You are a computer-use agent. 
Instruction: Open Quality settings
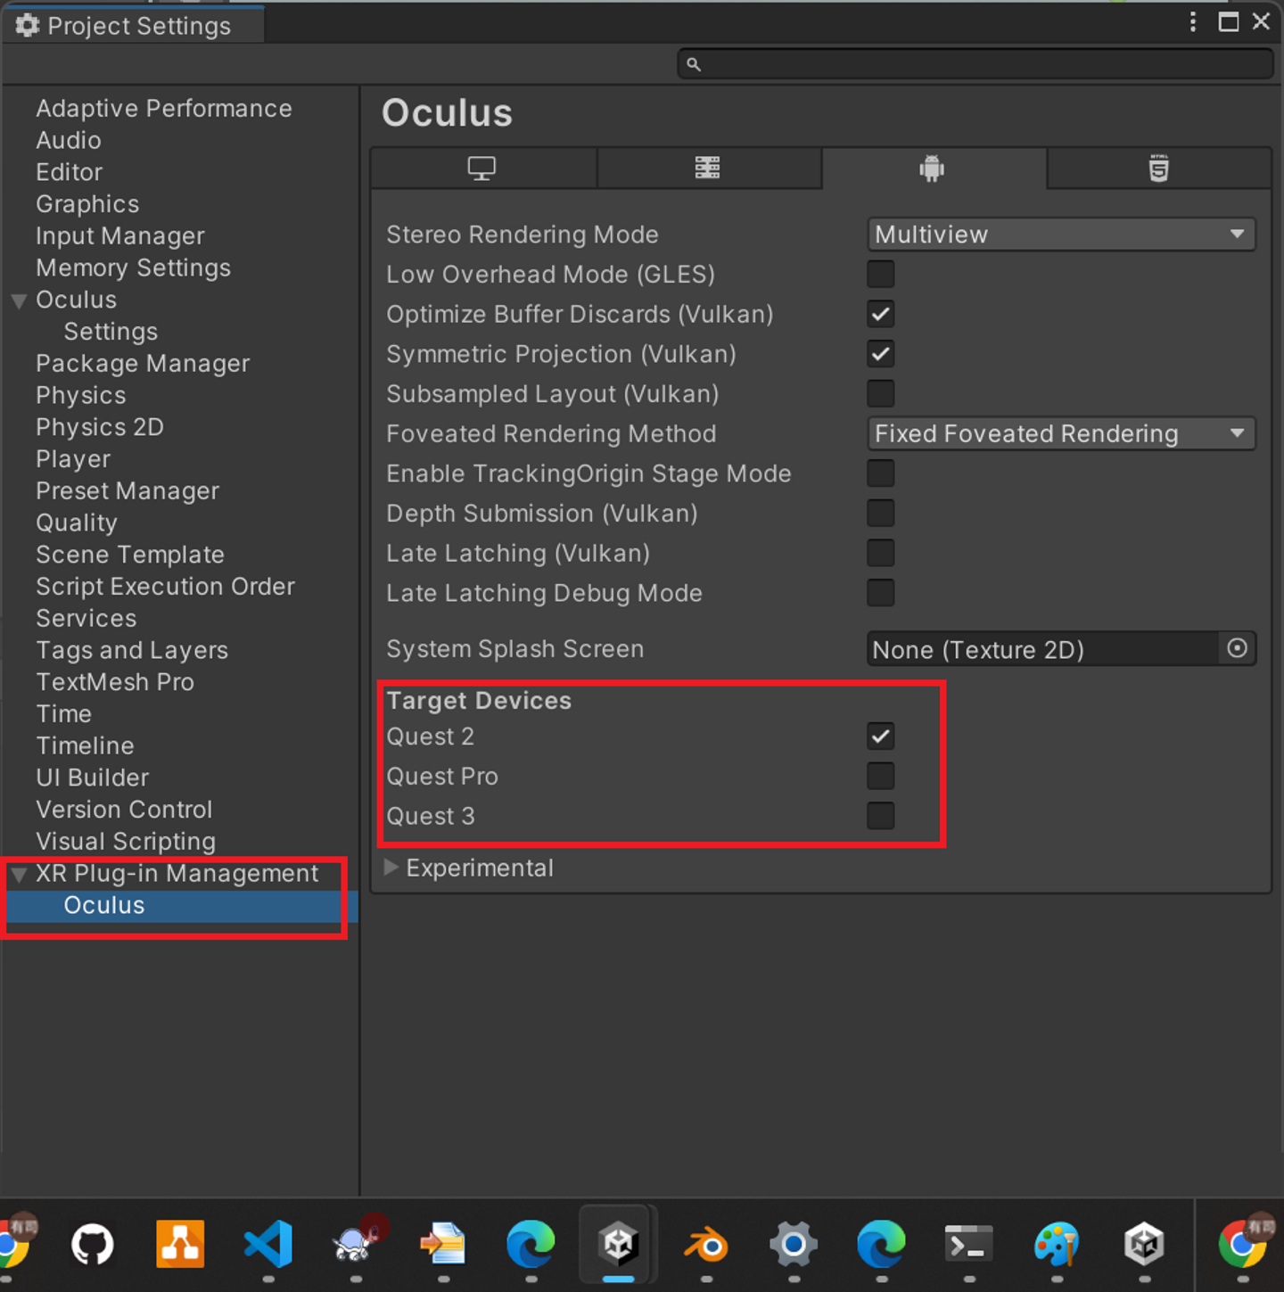click(77, 523)
